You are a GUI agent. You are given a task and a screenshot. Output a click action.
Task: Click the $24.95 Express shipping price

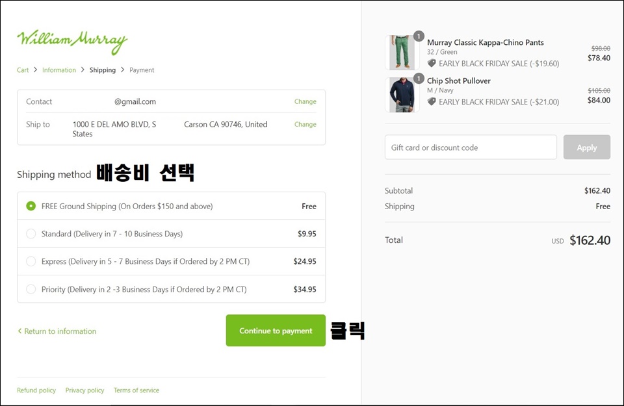305,261
